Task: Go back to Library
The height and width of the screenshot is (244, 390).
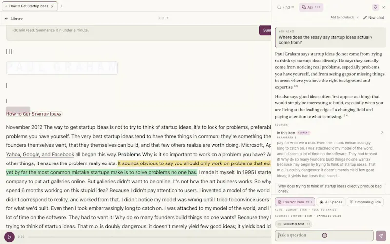Action: click(x=14, y=18)
